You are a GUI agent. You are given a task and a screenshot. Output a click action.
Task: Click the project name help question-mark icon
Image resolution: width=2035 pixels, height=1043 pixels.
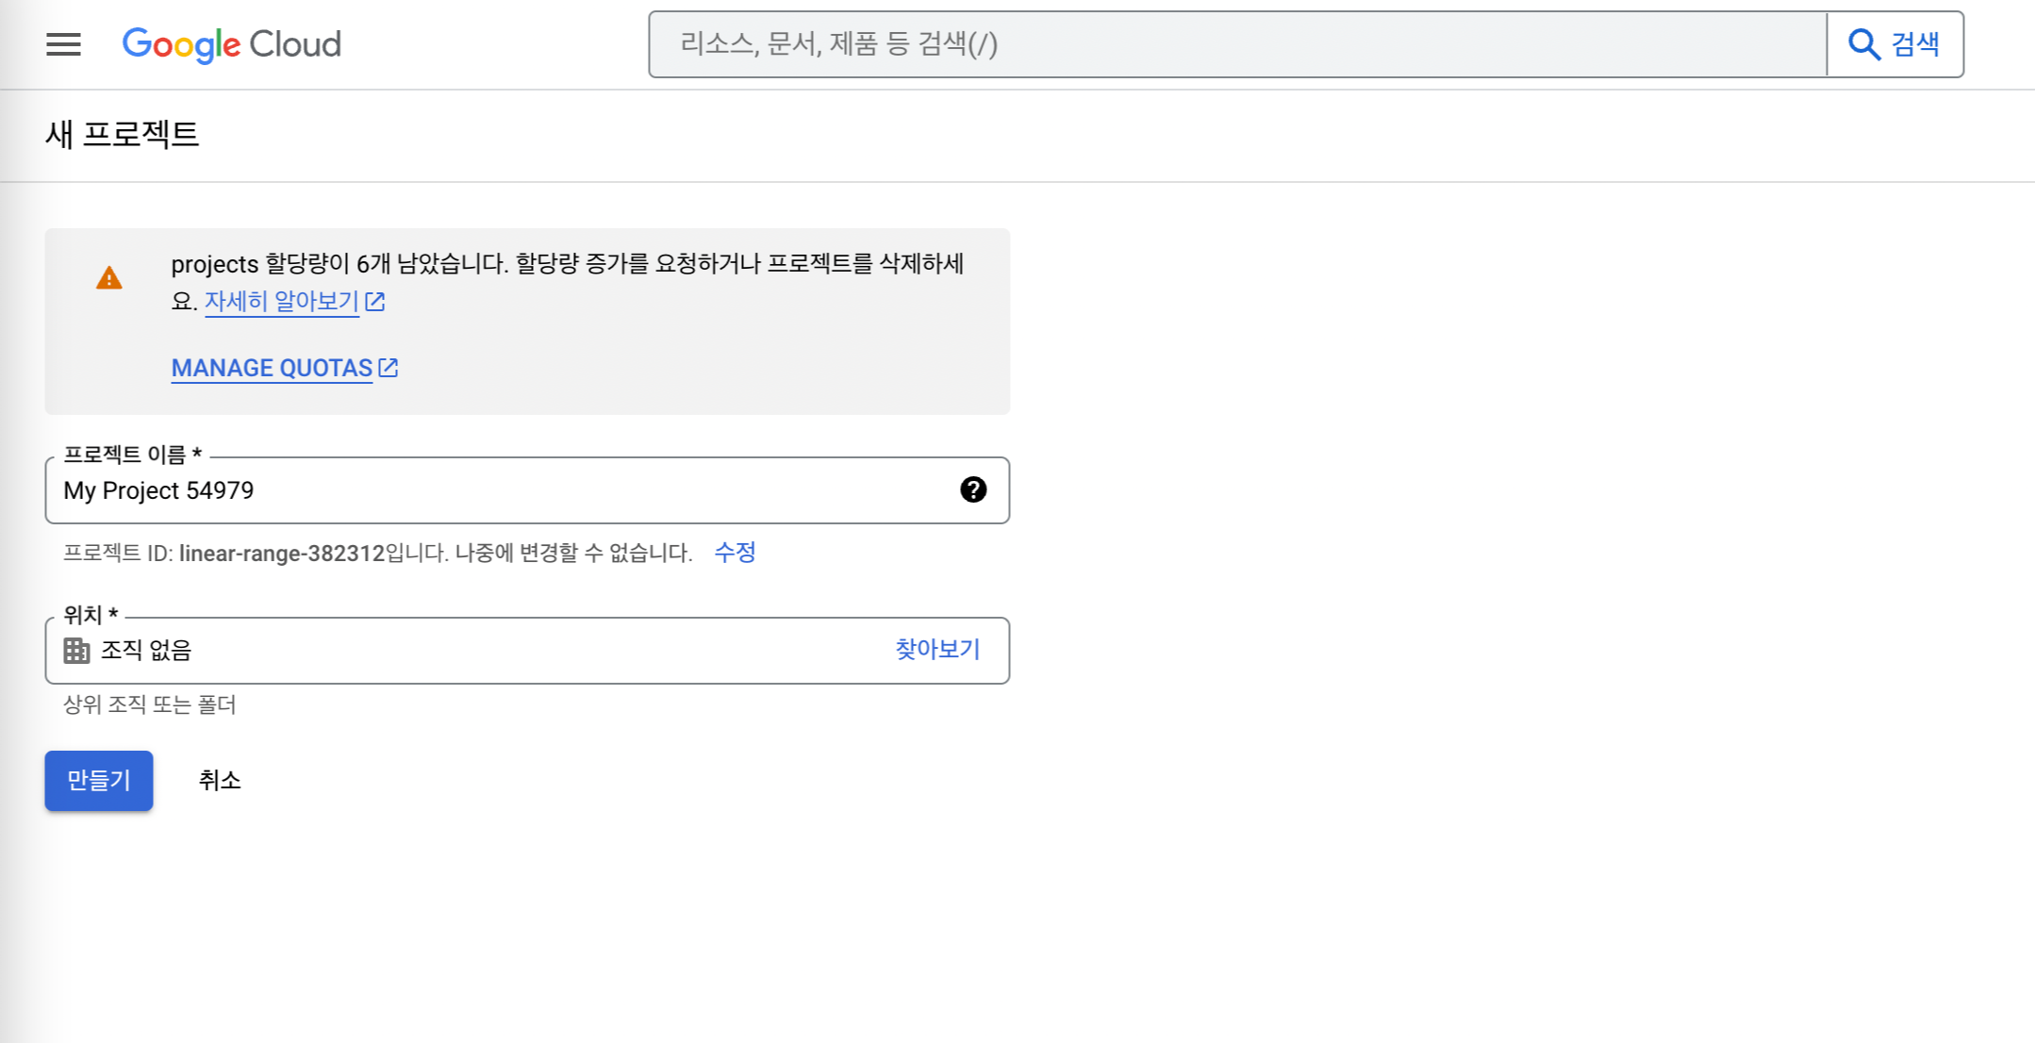[973, 489]
